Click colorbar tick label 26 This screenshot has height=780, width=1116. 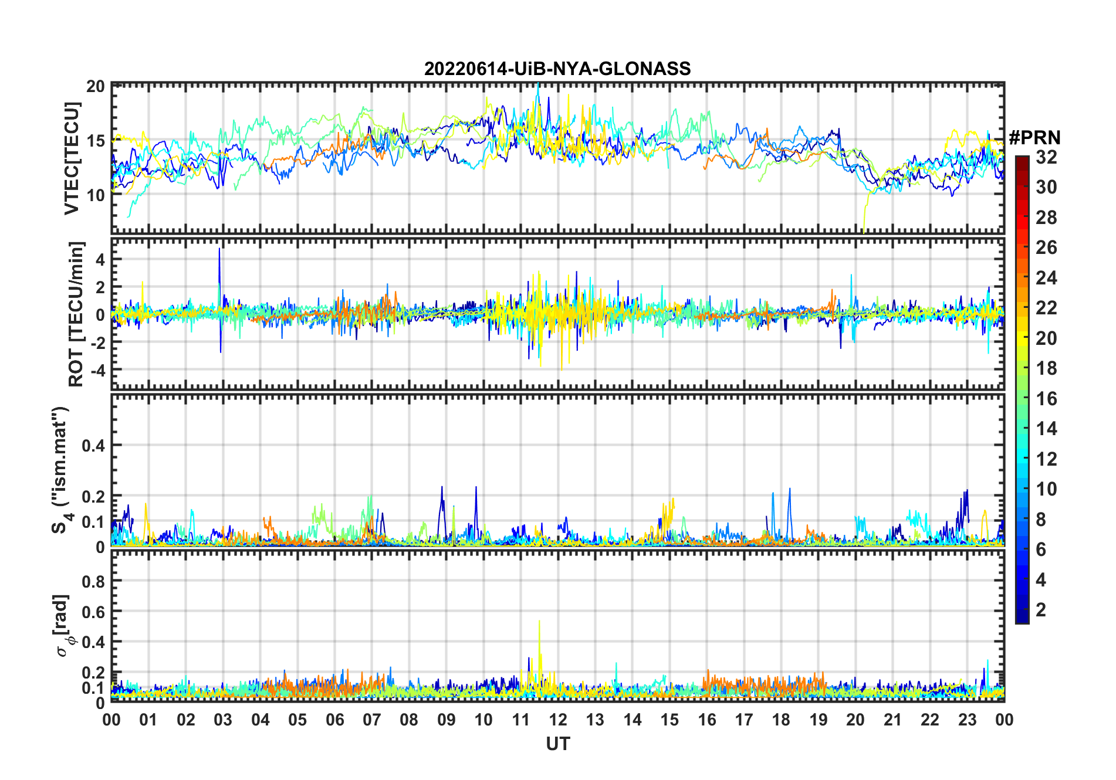click(x=1046, y=247)
